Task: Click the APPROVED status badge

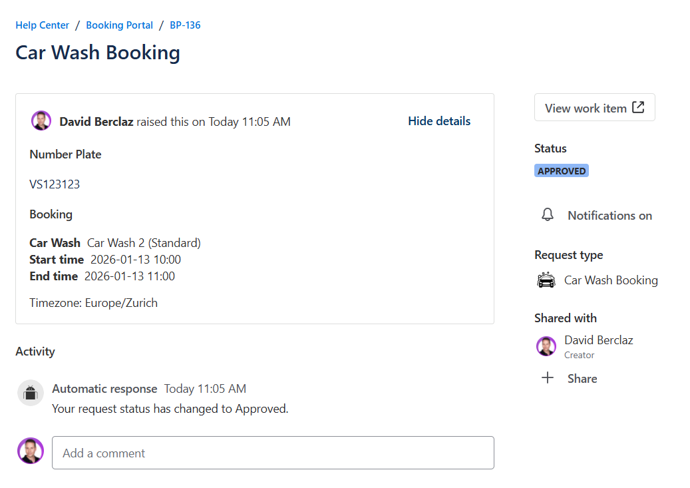Action: tap(562, 171)
